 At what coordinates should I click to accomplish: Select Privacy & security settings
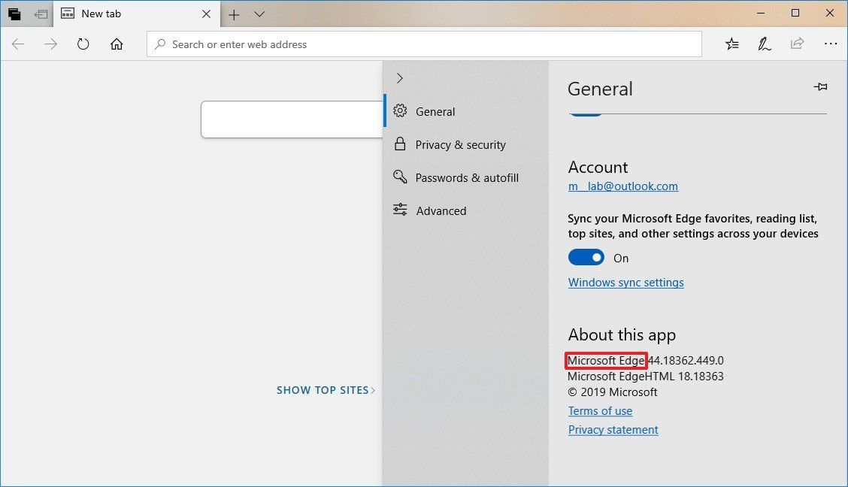coord(460,144)
